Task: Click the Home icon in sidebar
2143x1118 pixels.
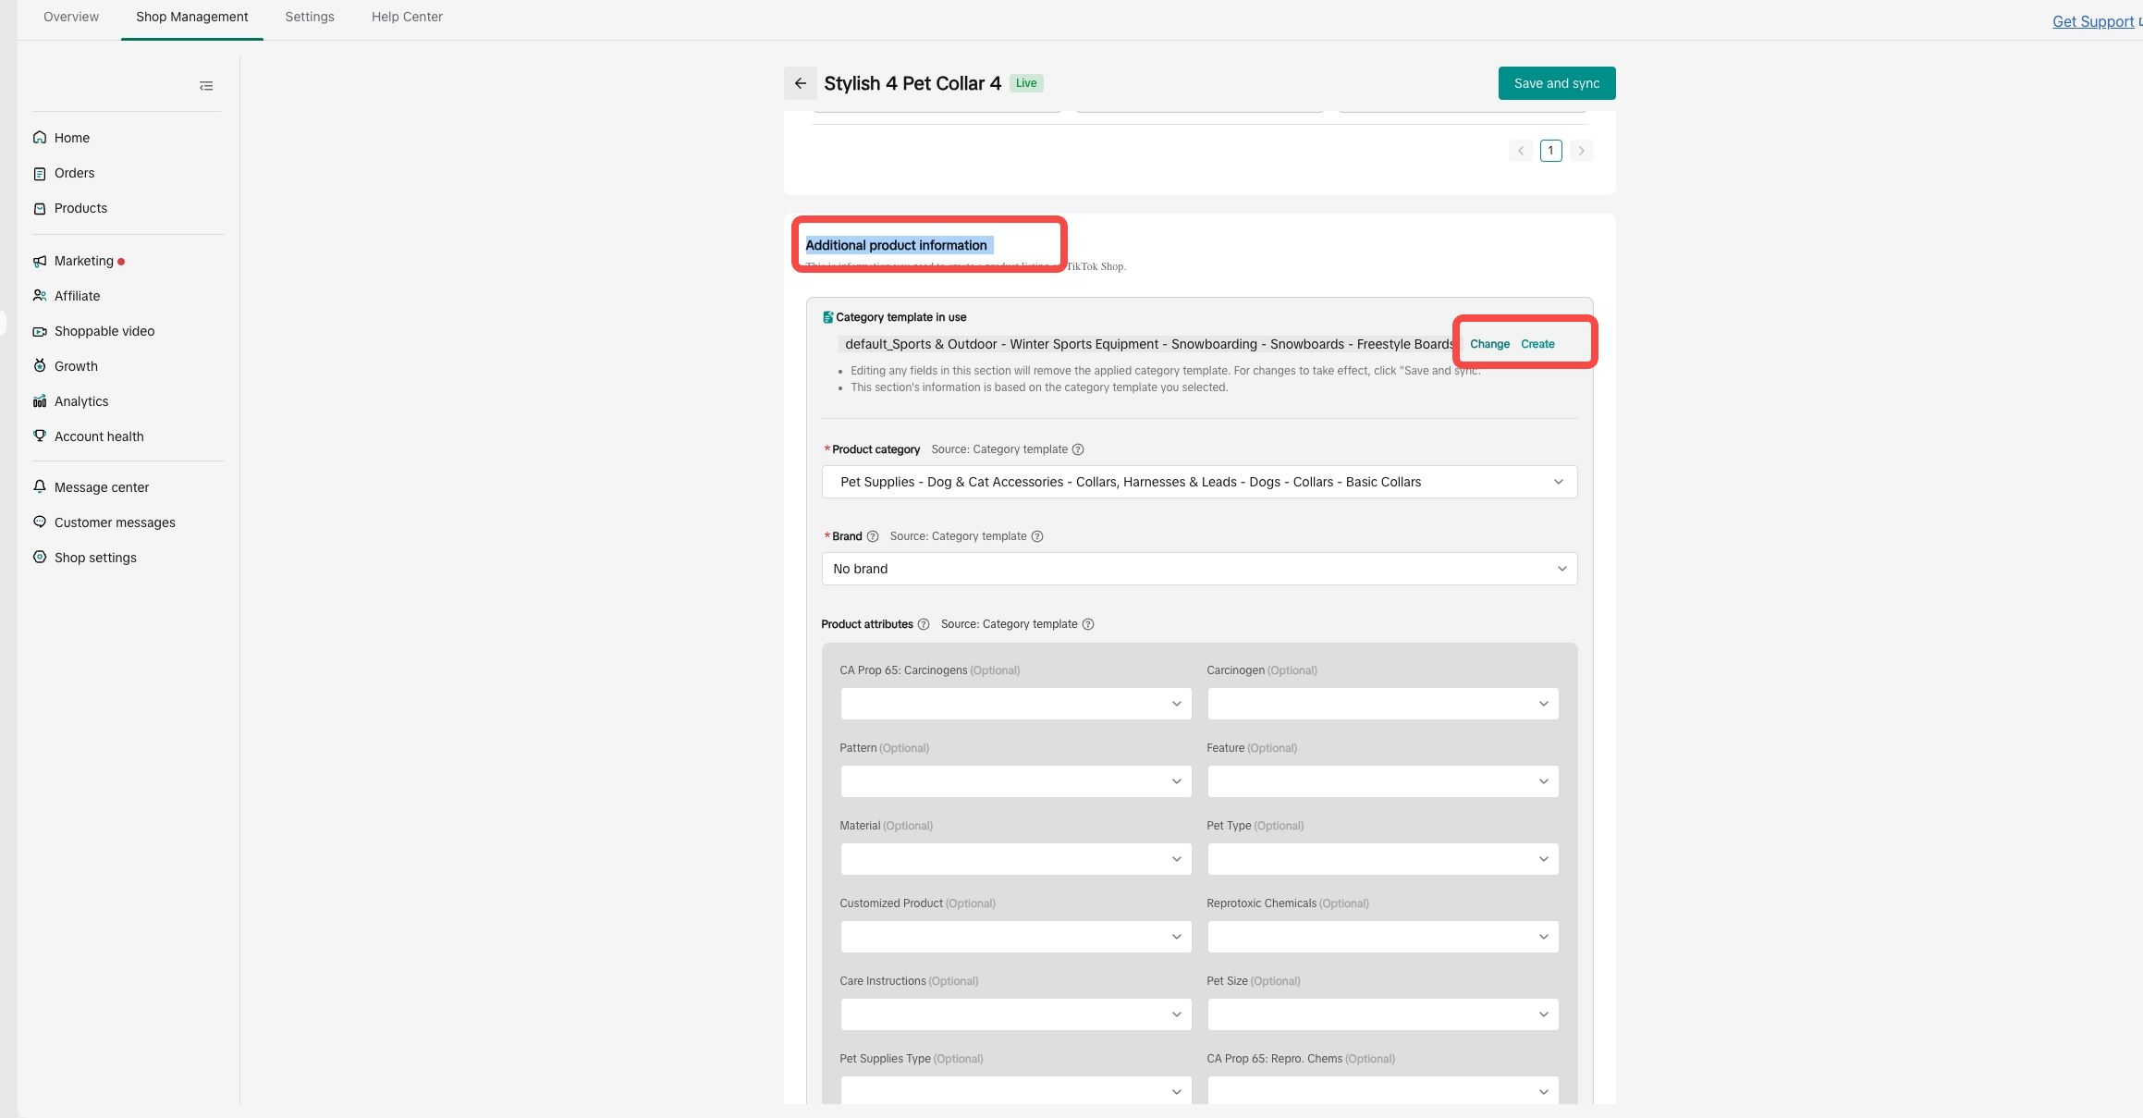Action: [x=40, y=138]
